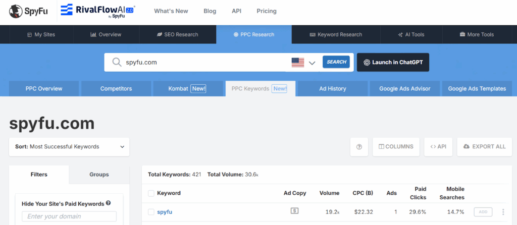Switch to the Groups tab

[x=99, y=175]
